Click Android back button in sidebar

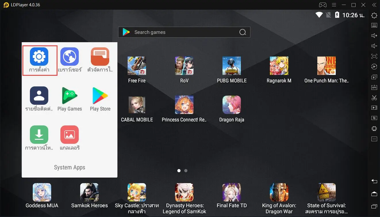tap(374, 181)
